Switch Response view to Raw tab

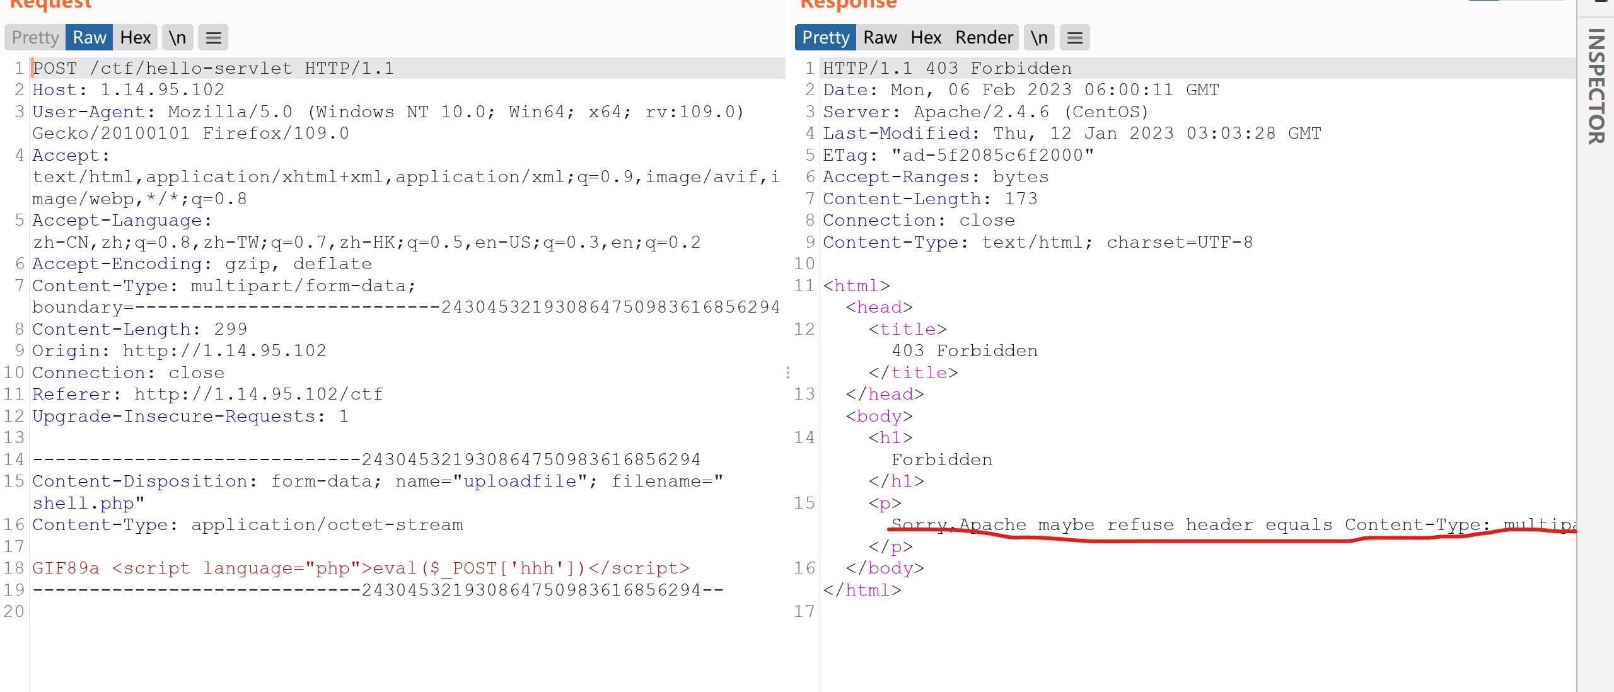880,38
